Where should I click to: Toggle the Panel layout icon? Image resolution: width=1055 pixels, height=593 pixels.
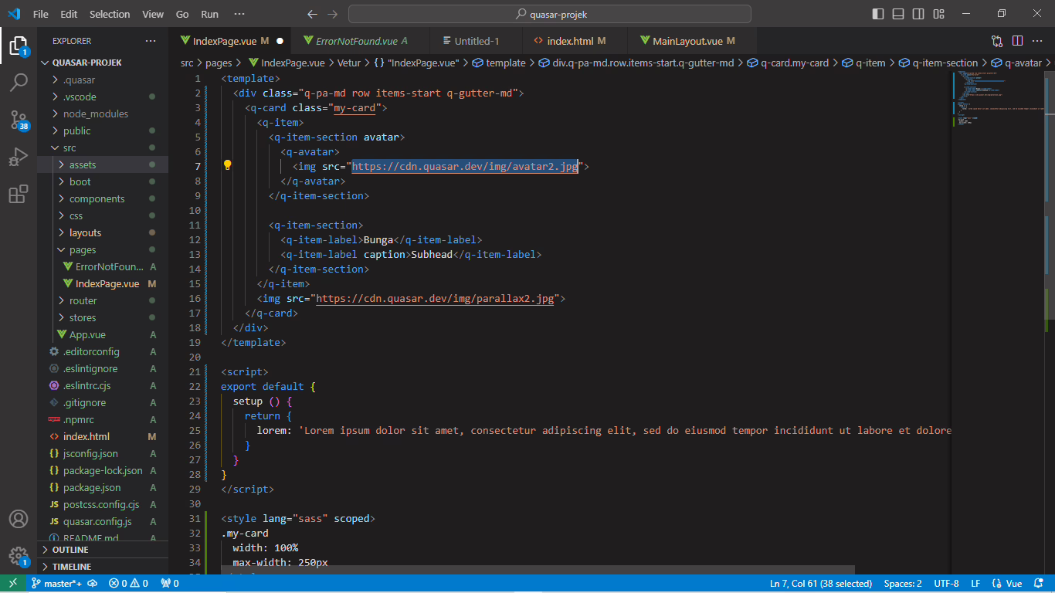pos(898,14)
